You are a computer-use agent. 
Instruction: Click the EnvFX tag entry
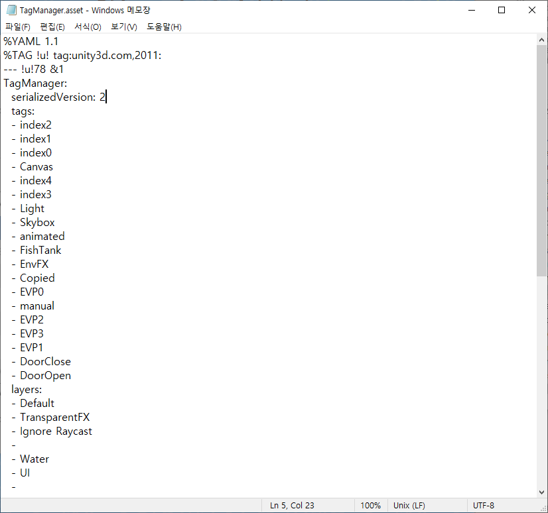click(x=30, y=264)
